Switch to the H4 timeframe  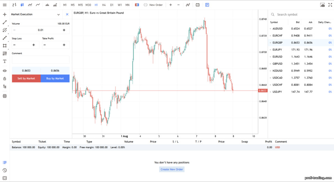tap(104, 5)
